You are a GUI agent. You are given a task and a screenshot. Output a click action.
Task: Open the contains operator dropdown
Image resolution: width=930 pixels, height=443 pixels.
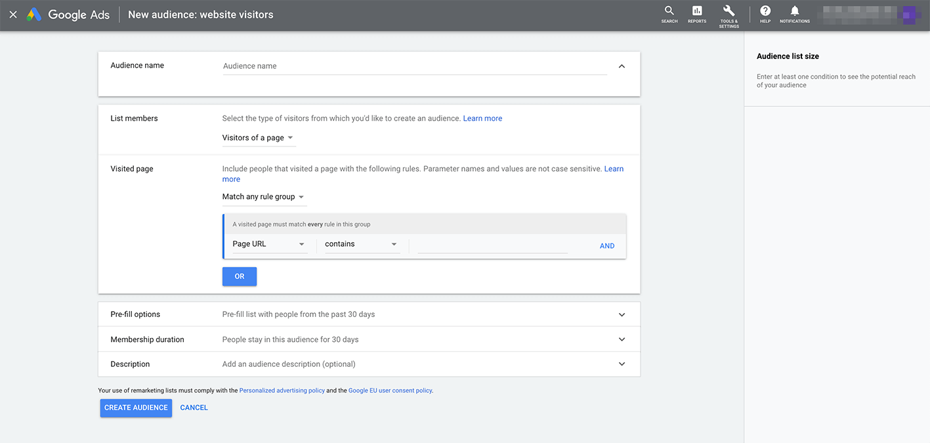[x=362, y=244]
